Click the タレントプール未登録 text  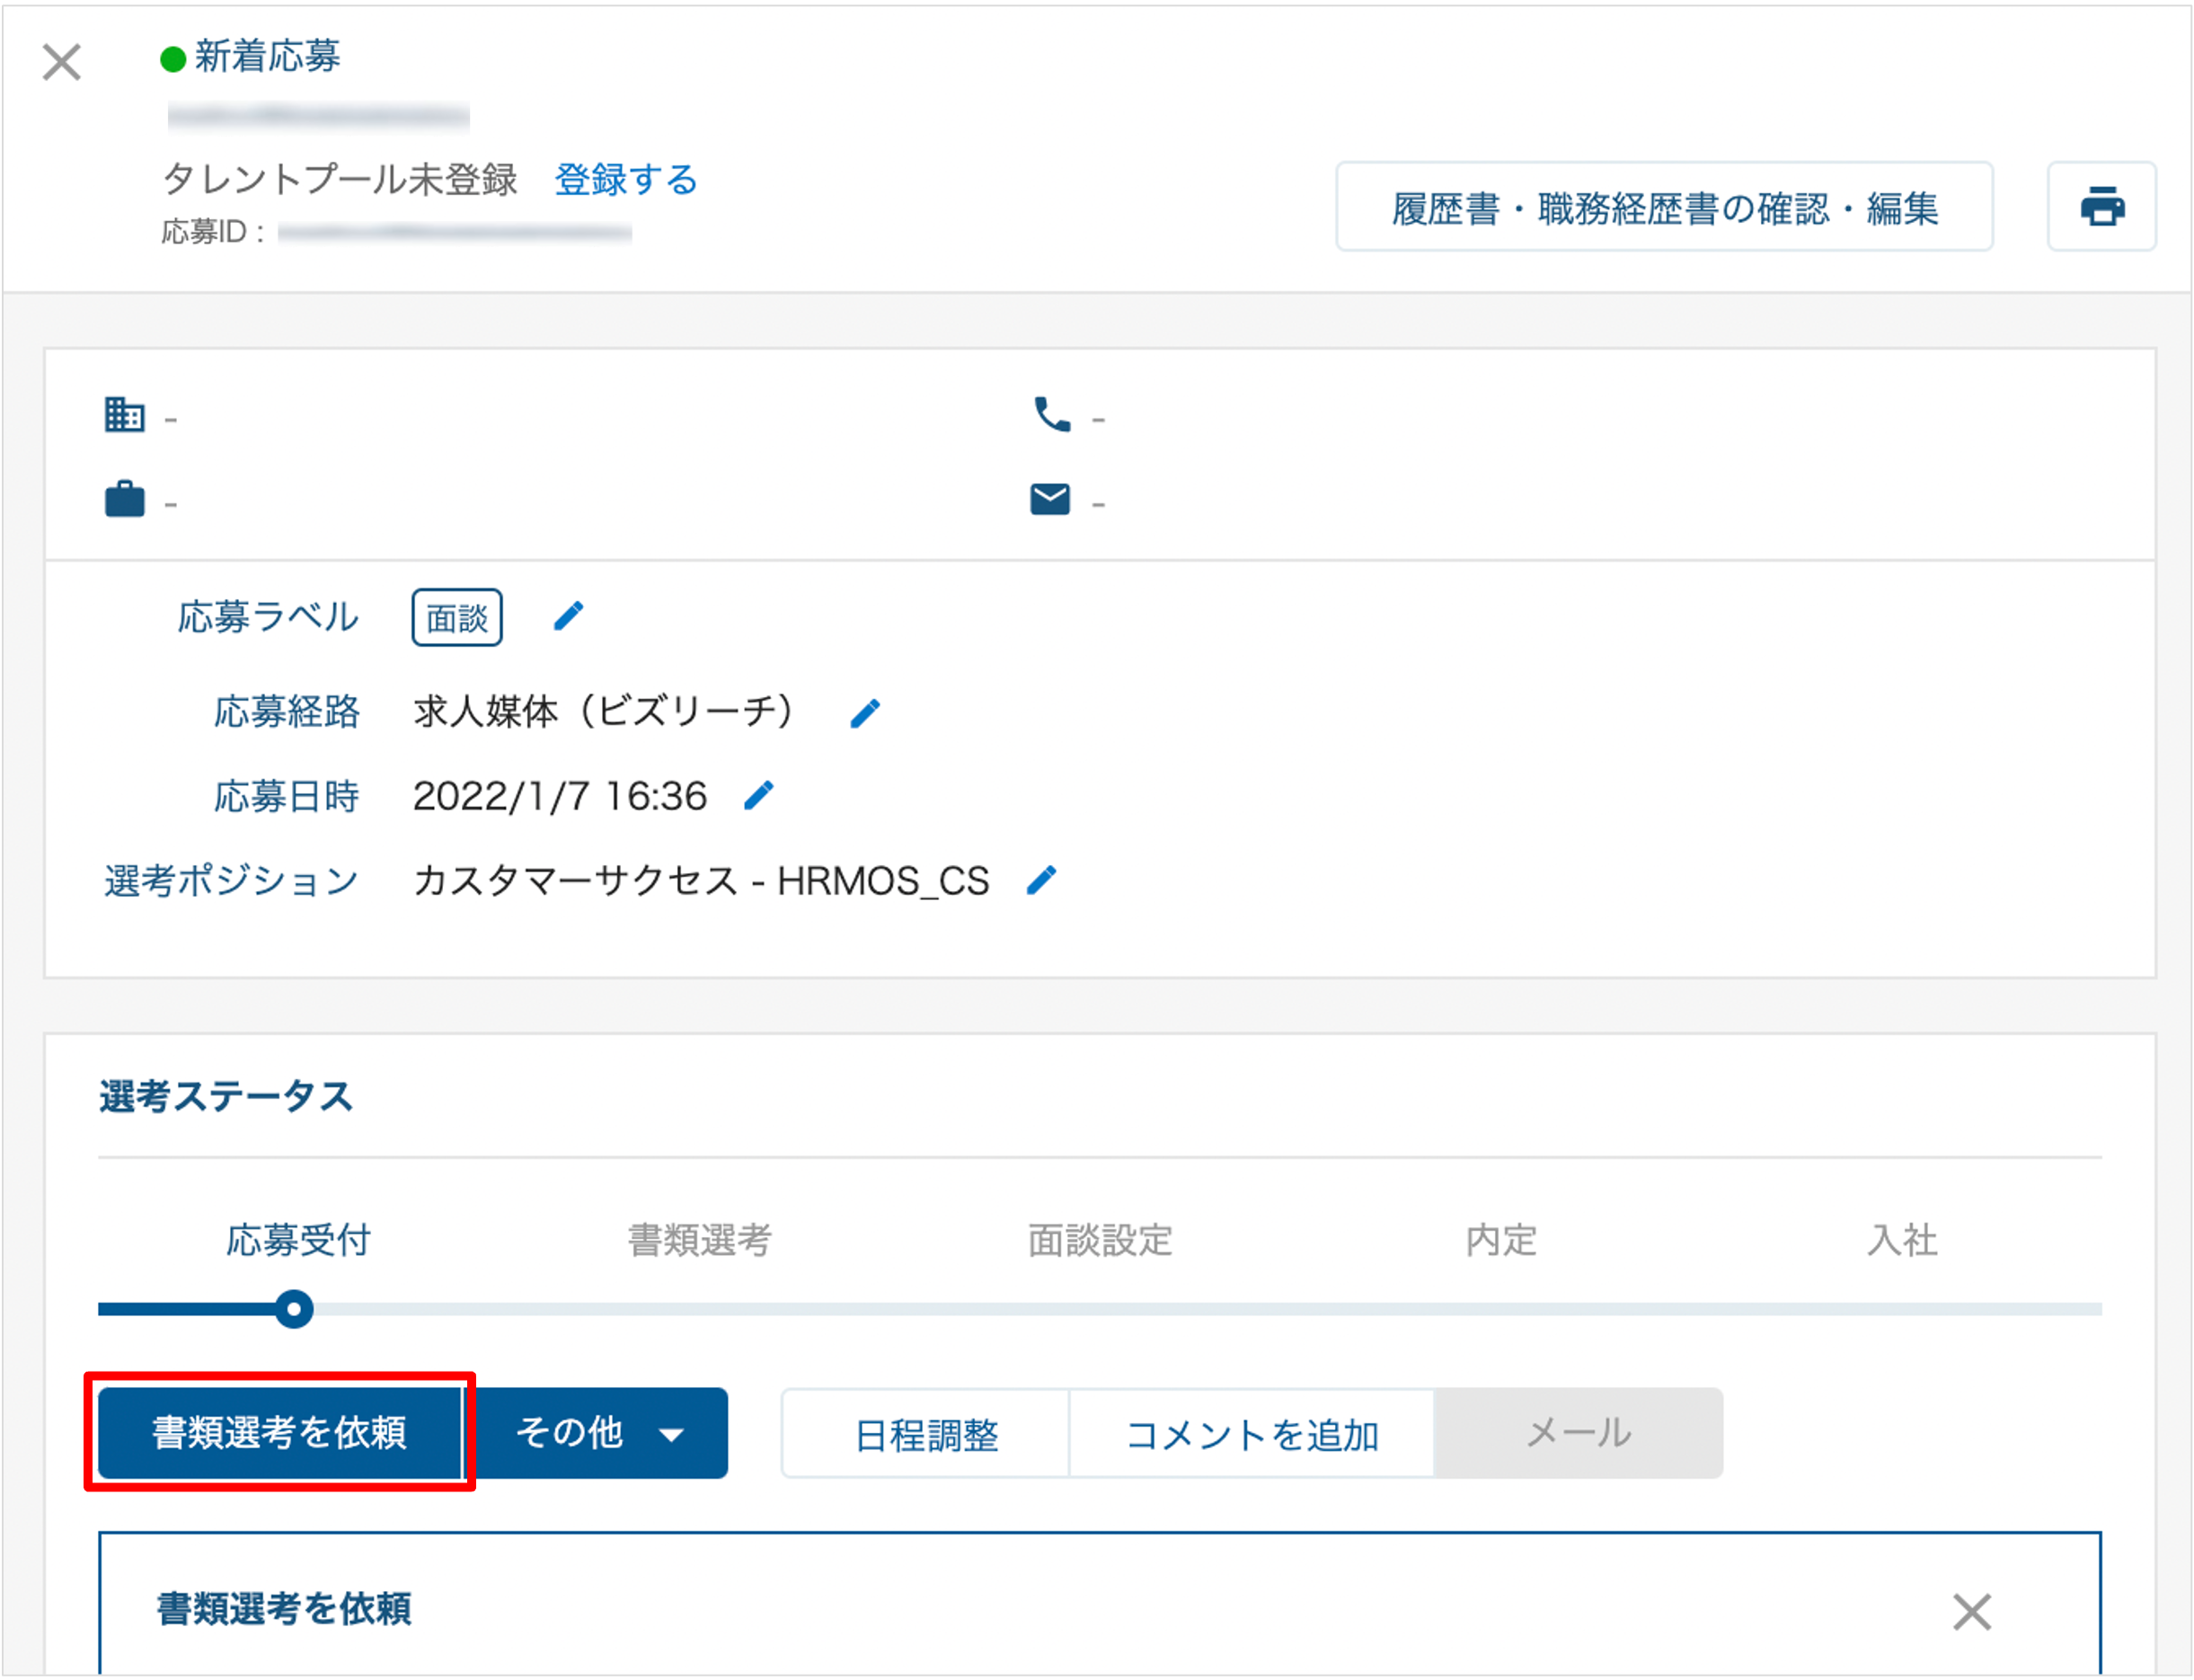point(340,180)
